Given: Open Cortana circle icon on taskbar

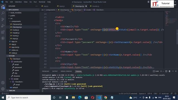Looking at the screenshot, I should point(54,97).
